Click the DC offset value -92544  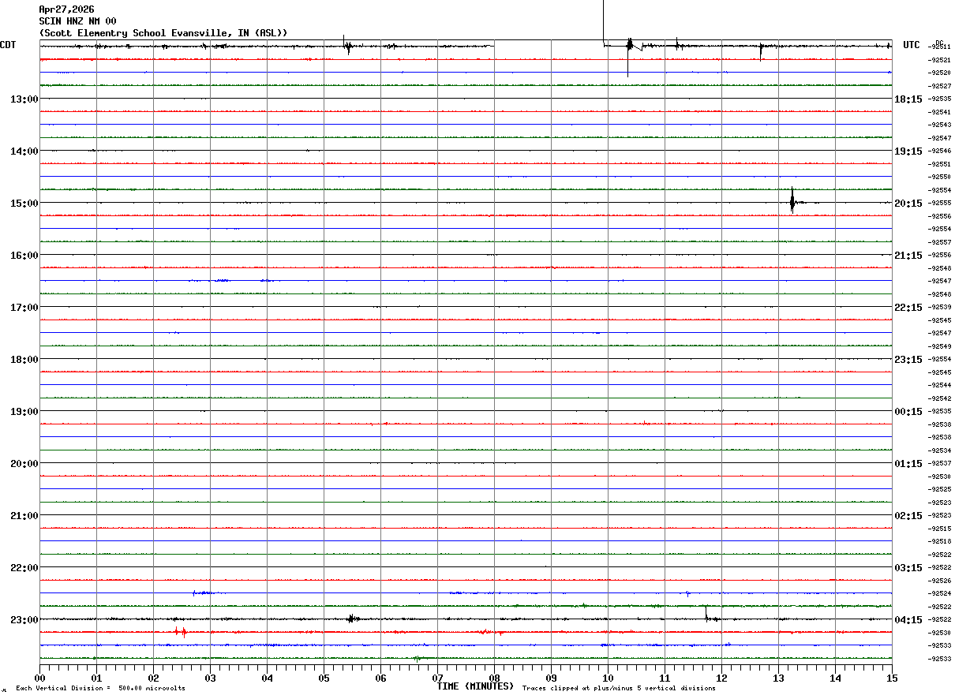tap(939, 385)
